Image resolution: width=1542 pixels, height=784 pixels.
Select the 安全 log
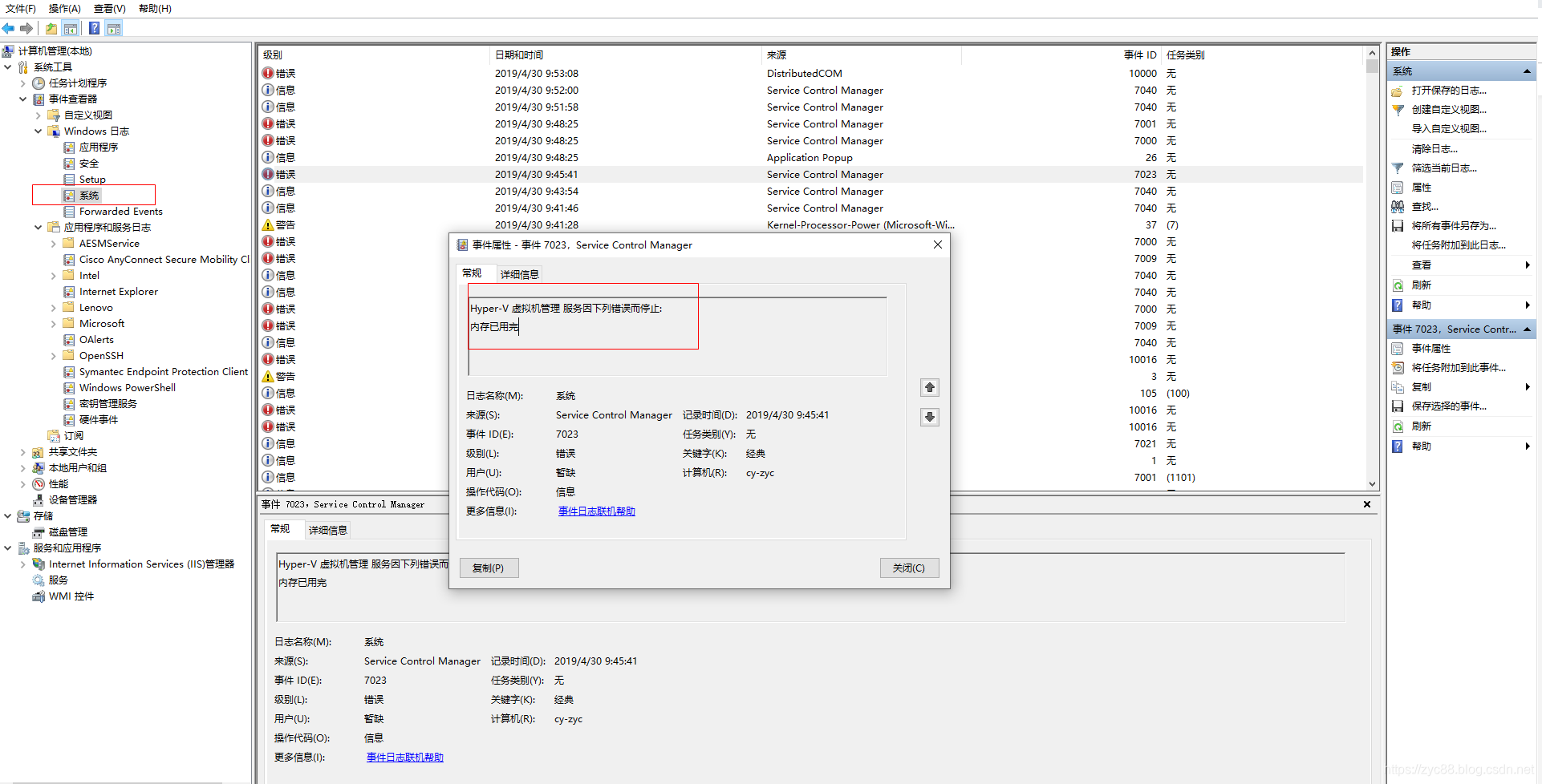click(x=89, y=164)
